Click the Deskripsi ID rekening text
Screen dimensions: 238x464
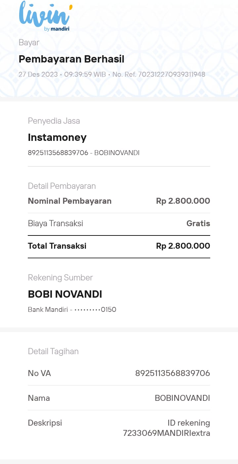click(166, 428)
